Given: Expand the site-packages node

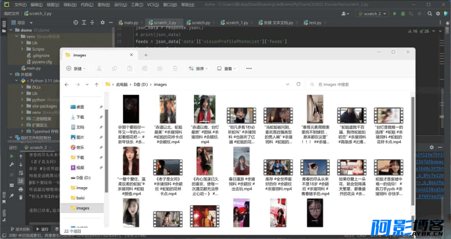Looking at the screenshot, I should tap(22, 106).
